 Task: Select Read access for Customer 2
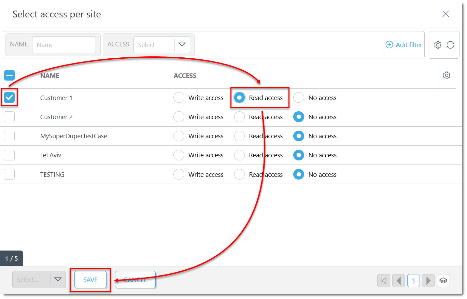pos(239,117)
